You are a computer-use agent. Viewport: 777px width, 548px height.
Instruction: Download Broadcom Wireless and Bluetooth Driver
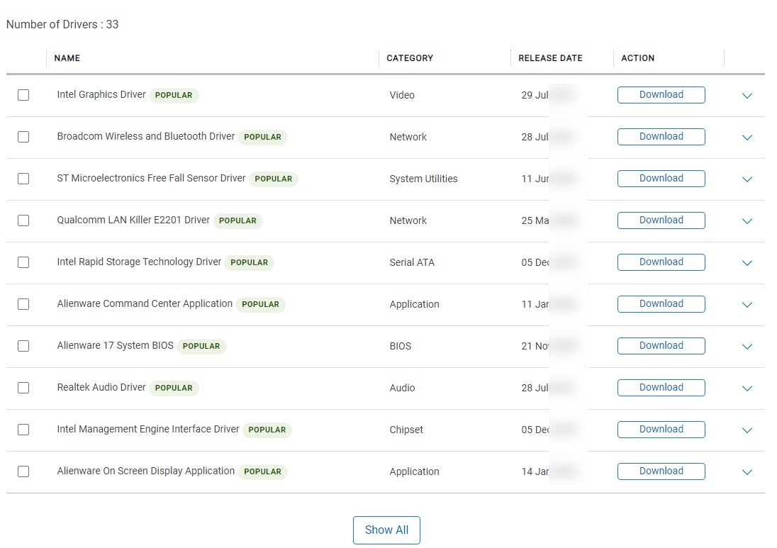(x=661, y=137)
